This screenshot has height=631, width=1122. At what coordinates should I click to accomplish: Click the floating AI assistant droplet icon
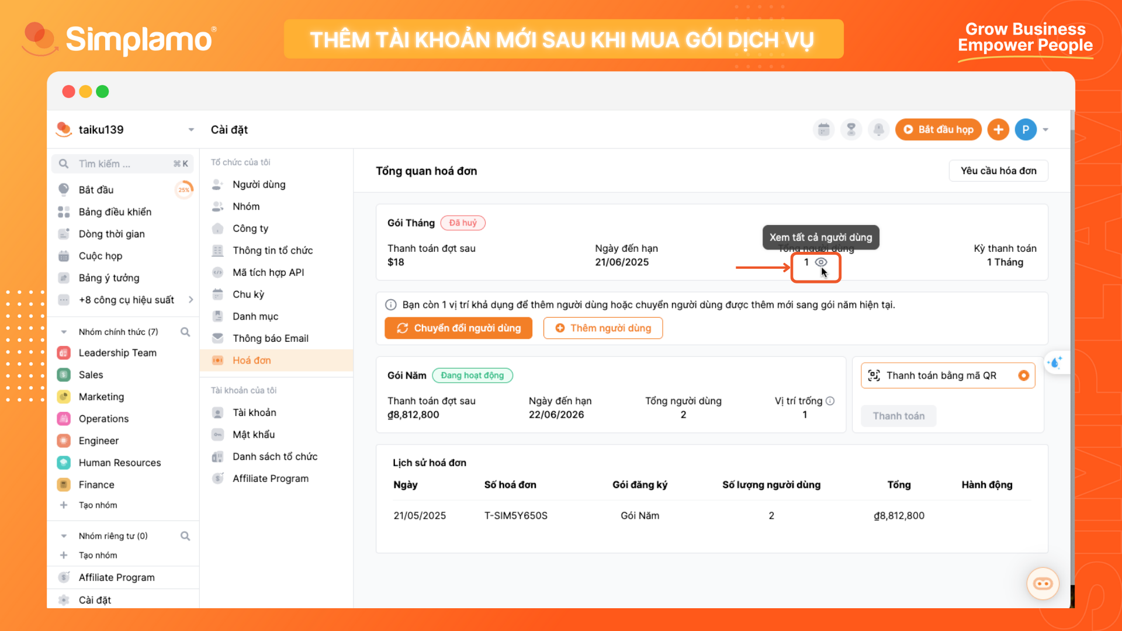click(x=1055, y=363)
